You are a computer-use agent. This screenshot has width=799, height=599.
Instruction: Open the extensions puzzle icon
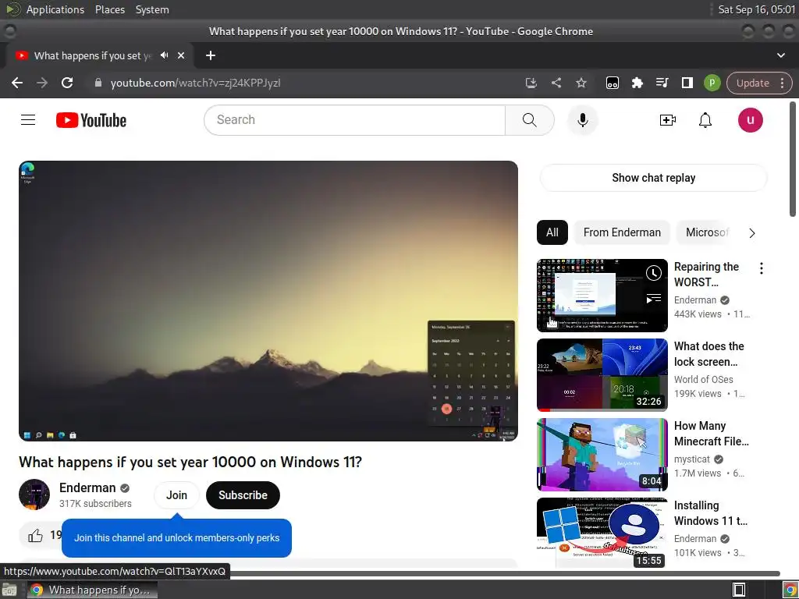[637, 83]
